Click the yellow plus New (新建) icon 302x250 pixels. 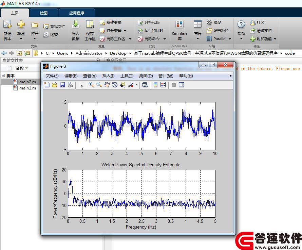[x=21, y=24]
